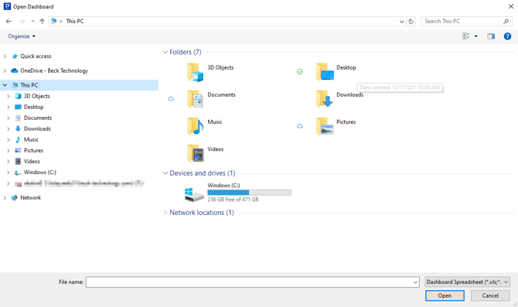This screenshot has width=518, height=307.
Task: Toggle the preview pane
Action: click(491, 36)
